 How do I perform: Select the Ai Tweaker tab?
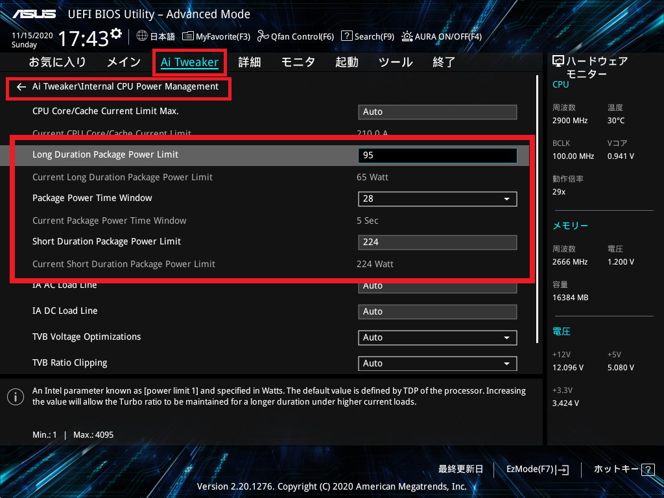[x=189, y=62]
